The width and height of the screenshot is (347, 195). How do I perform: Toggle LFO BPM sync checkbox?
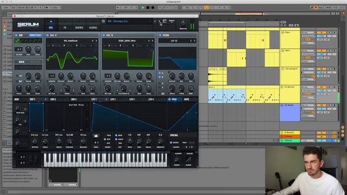[116, 135]
